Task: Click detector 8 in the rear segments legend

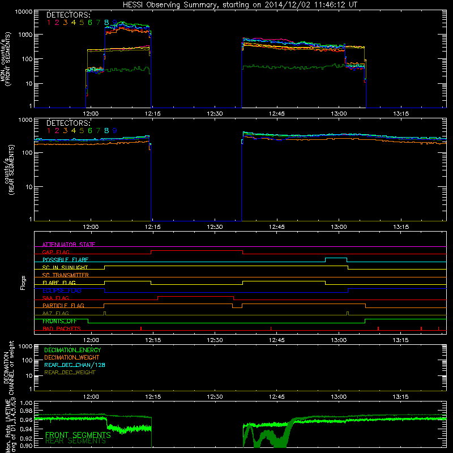Action: [x=106, y=131]
